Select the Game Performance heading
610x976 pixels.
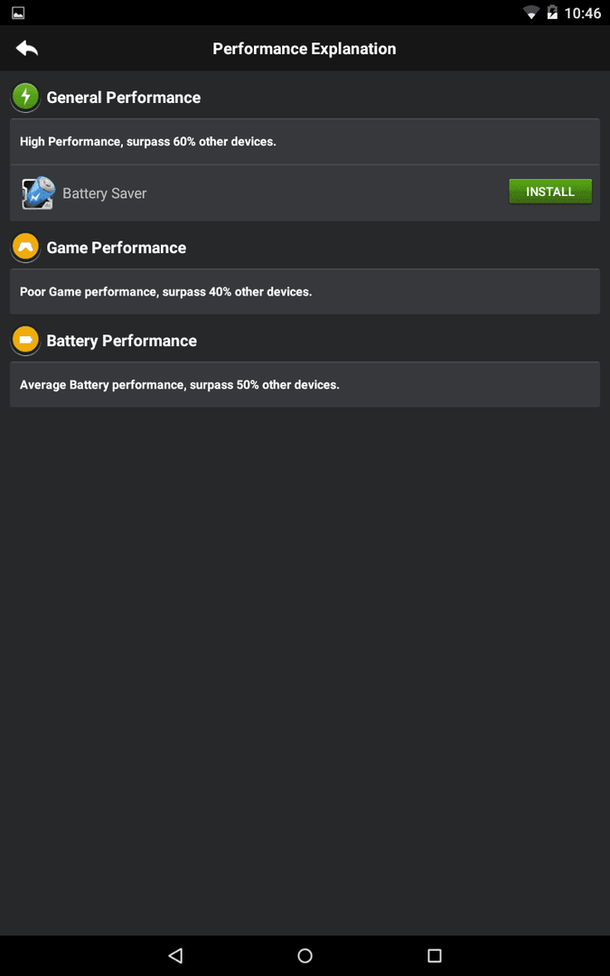coord(117,247)
